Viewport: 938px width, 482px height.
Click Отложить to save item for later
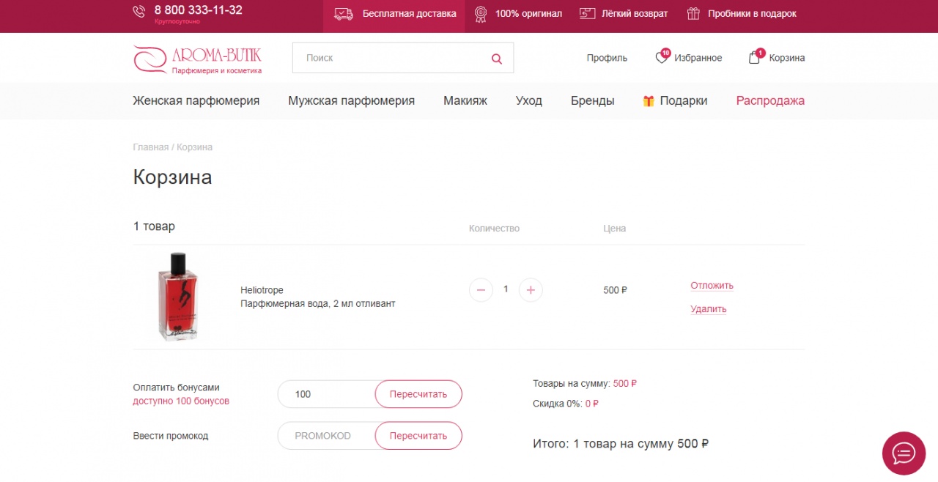[x=712, y=286]
